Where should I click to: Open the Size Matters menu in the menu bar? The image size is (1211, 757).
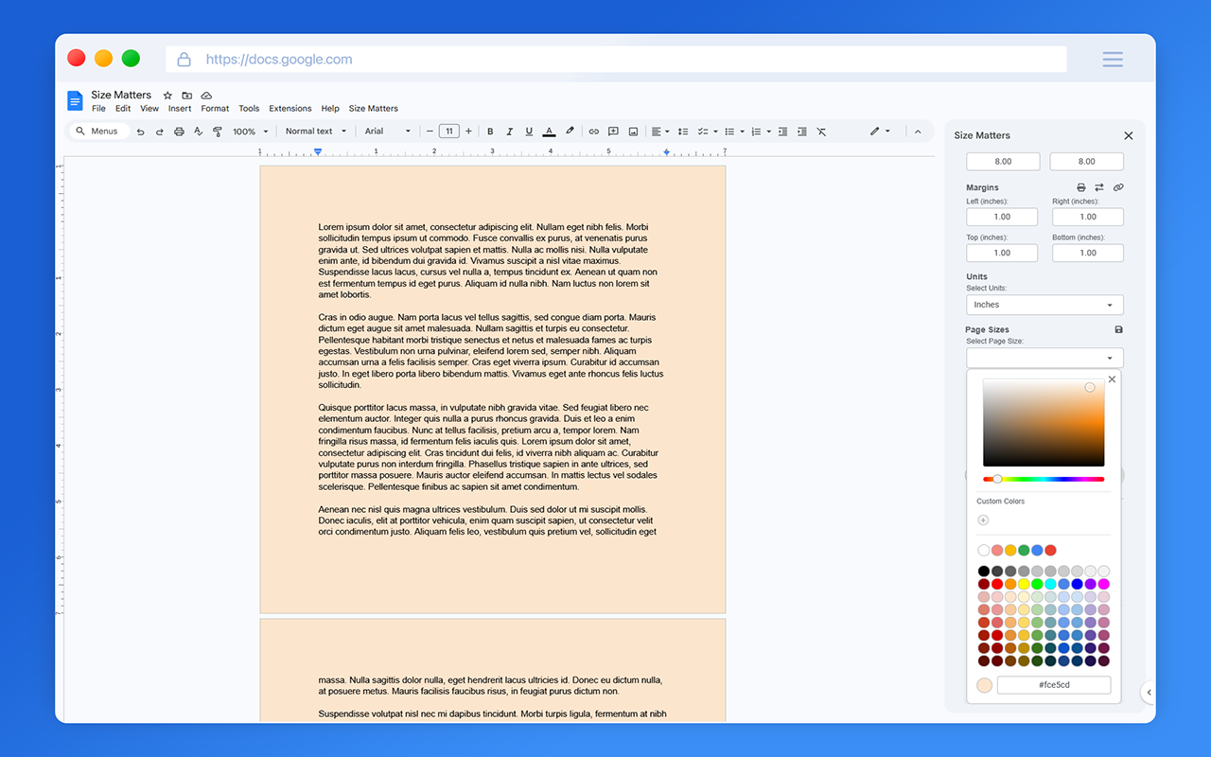pos(373,109)
